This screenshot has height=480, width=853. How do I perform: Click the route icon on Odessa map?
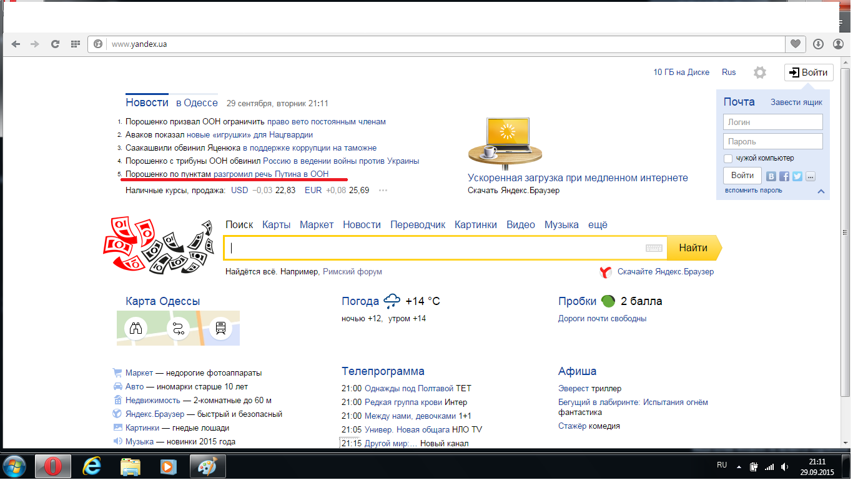(179, 327)
